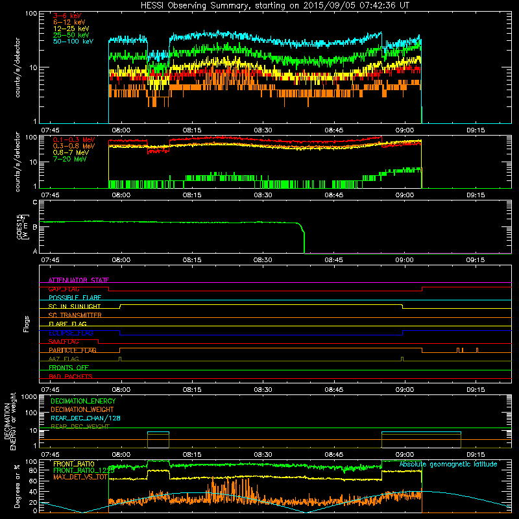Pick the SC_IN_SUNLIGHT flag label
519x519 pixels.
[75, 306]
